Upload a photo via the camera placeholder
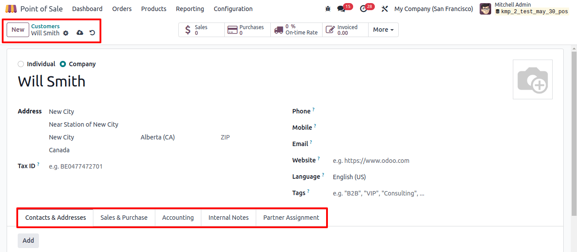The width and height of the screenshot is (577, 252). click(533, 79)
